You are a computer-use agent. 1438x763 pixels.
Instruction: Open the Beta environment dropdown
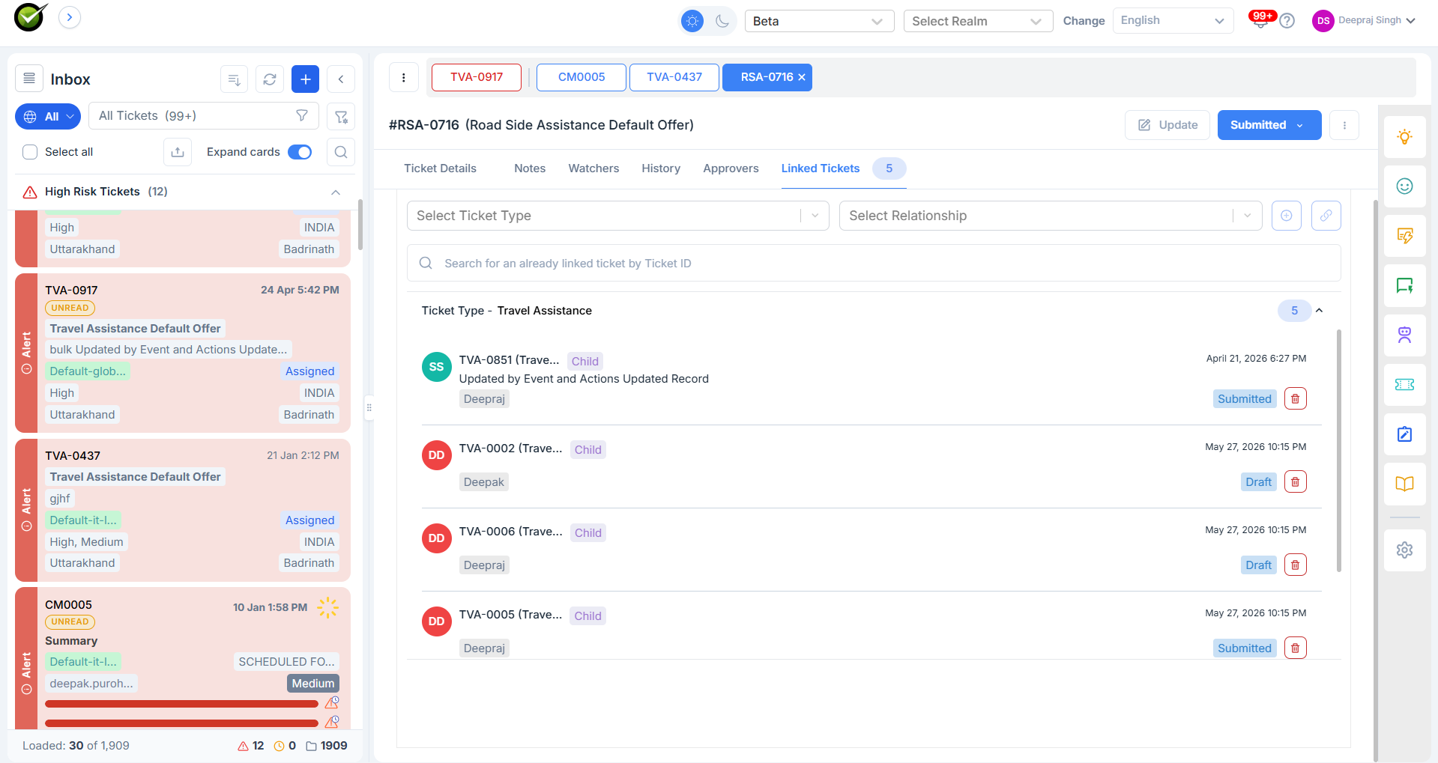point(819,21)
